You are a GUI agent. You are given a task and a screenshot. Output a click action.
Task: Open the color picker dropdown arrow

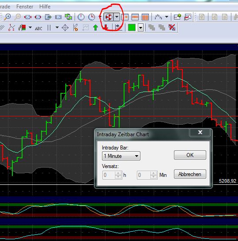coord(140,28)
